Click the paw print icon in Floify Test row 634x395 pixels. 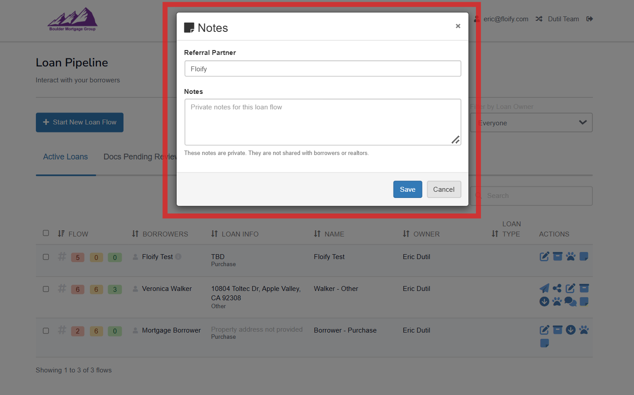point(571,256)
